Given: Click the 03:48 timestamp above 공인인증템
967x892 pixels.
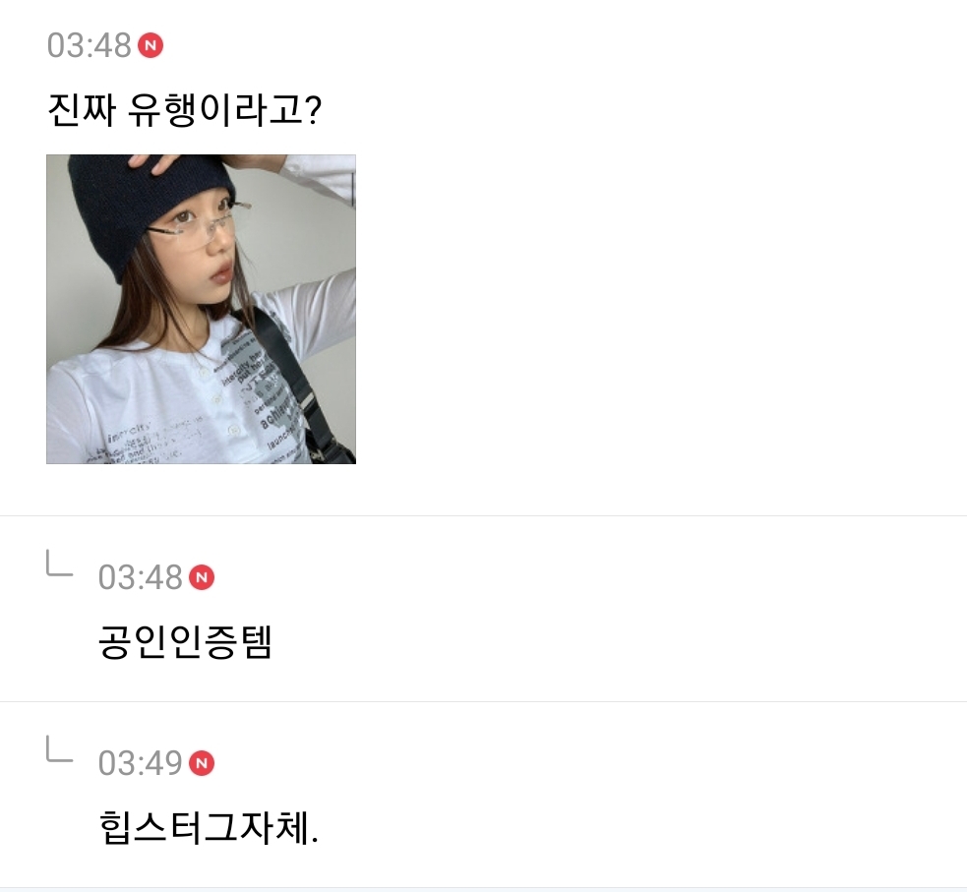Looking at the screenshot, I should point(140,577).
